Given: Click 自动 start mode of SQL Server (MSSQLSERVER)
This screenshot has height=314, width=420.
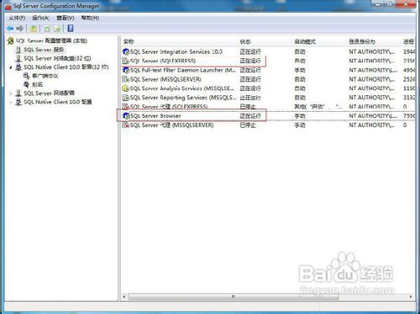Looking at the screenshot, I should tap(300, 79).
